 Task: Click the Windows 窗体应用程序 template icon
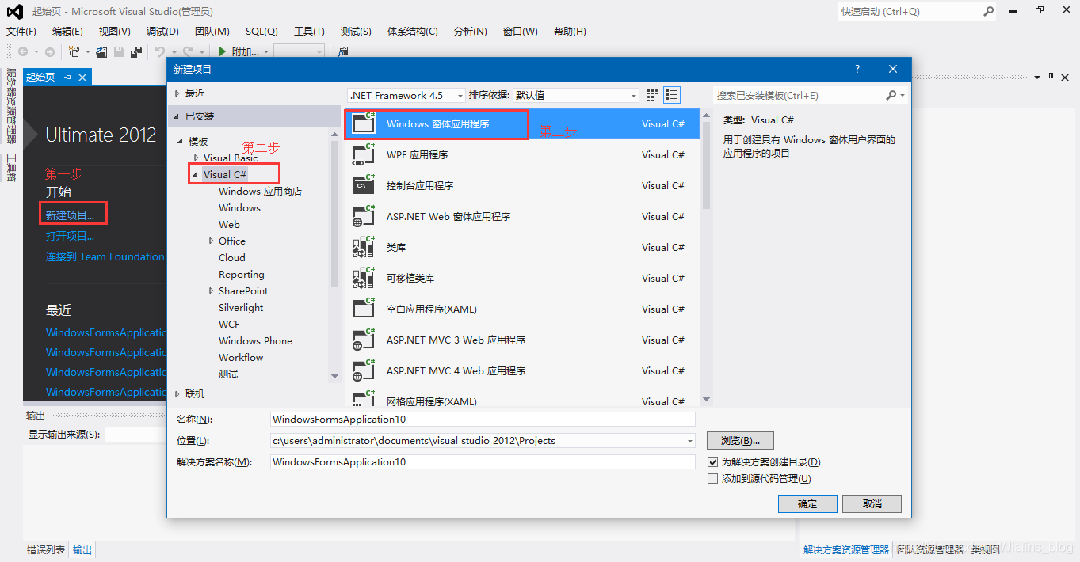[363, 123]
